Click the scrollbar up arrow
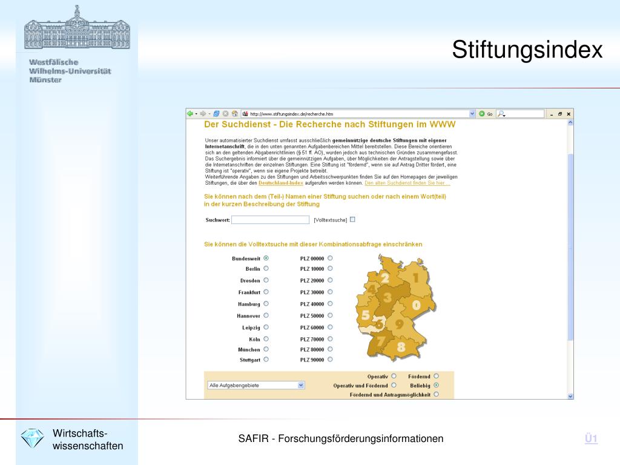This screenshot has width=620, height=465. (570, 122)
